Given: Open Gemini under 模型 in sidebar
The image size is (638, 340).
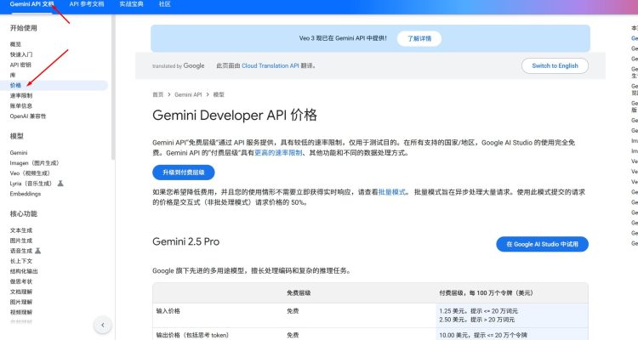Looking at the screenshot, I should [x=19, y=152].
